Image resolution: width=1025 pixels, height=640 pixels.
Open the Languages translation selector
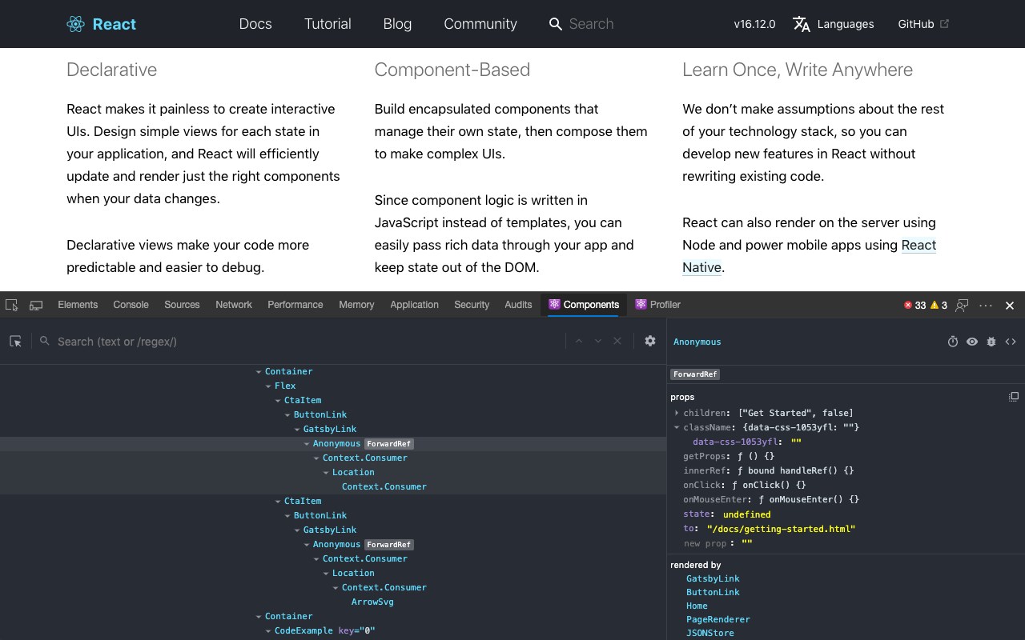(x=834, y=24)
